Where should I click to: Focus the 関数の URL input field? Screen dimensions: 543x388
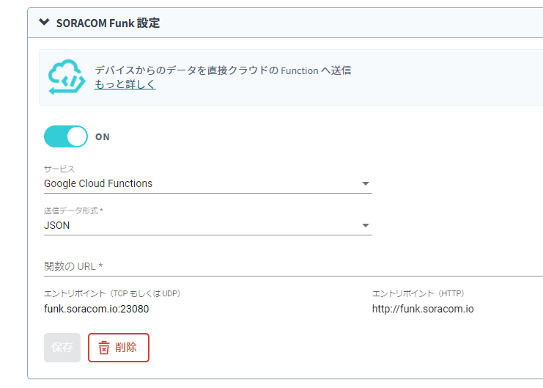click(x=293, y=266)
